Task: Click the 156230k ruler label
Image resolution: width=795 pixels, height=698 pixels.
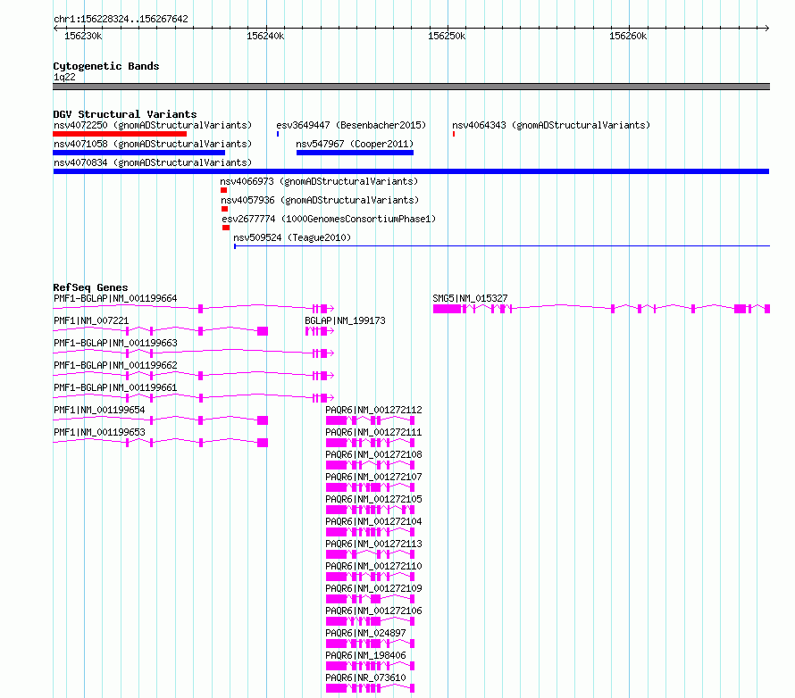Action: coord(83,36)
